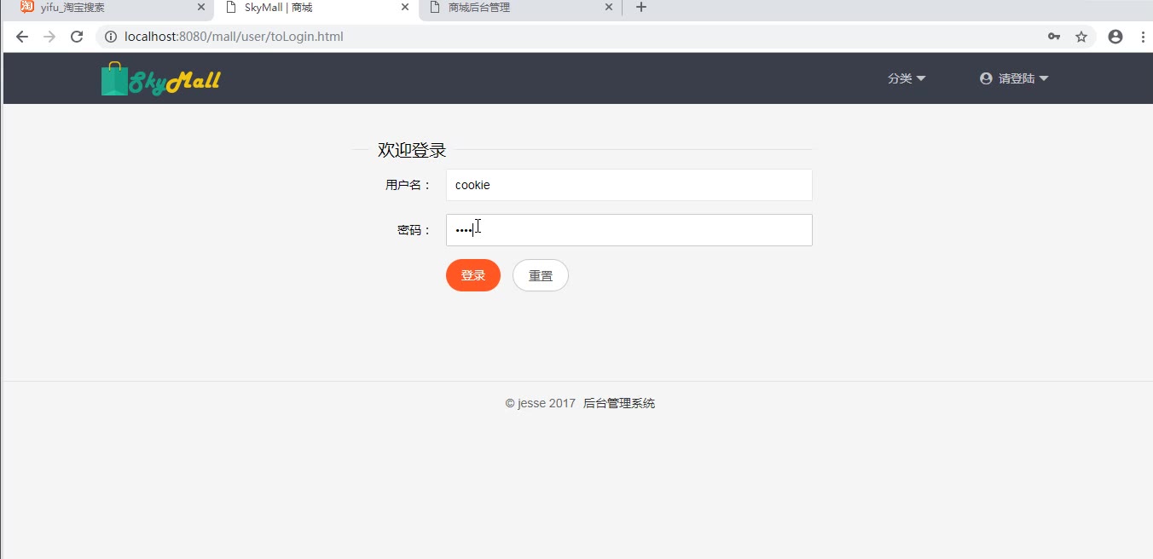The width and height of the screenshot is (1153, 559).
Task: Click the browser forward arrow
Action: tap(49, 37)
